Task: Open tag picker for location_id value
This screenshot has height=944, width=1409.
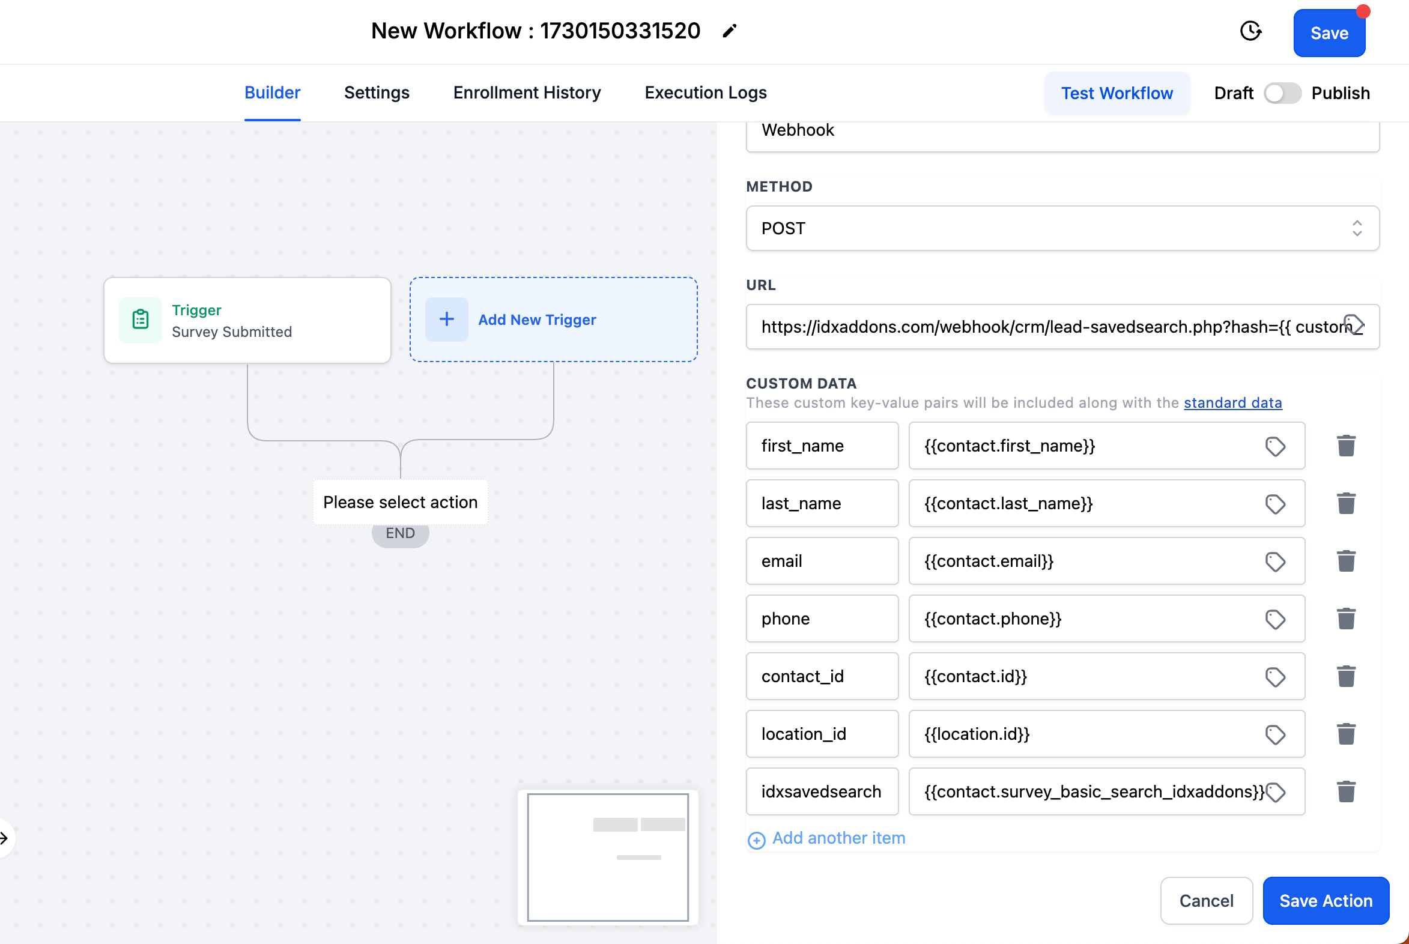Action: 1274,734
